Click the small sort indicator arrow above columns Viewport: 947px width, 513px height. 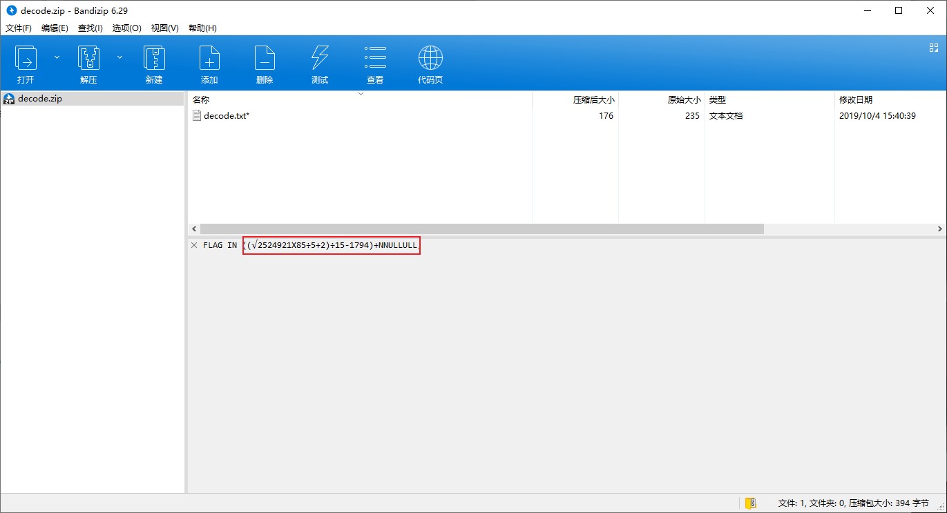click(x=360, y=93)
